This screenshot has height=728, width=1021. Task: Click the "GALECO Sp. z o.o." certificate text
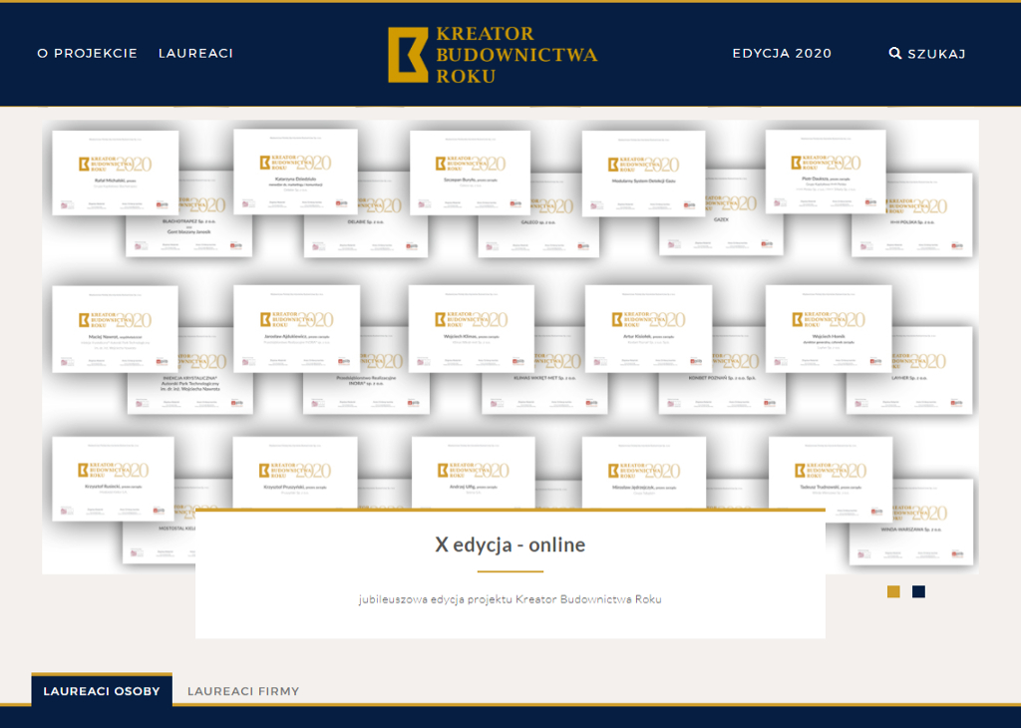(538, 222)
